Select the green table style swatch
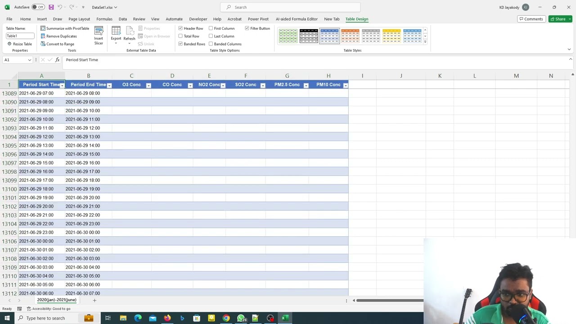This screenshot has height=324, width=576. (288, 36)
